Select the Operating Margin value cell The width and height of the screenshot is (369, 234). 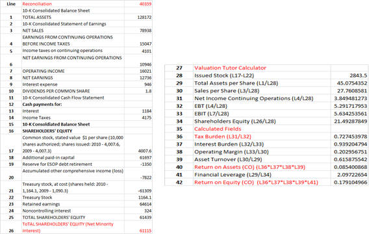point(350,152)
